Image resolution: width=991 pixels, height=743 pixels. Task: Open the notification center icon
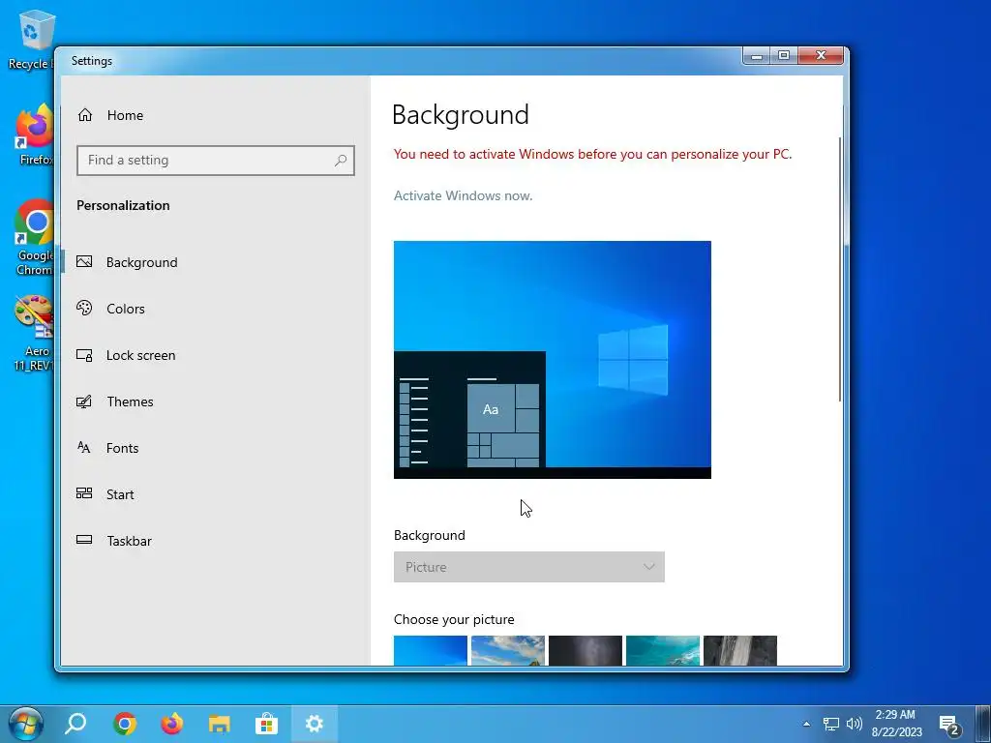948,725
